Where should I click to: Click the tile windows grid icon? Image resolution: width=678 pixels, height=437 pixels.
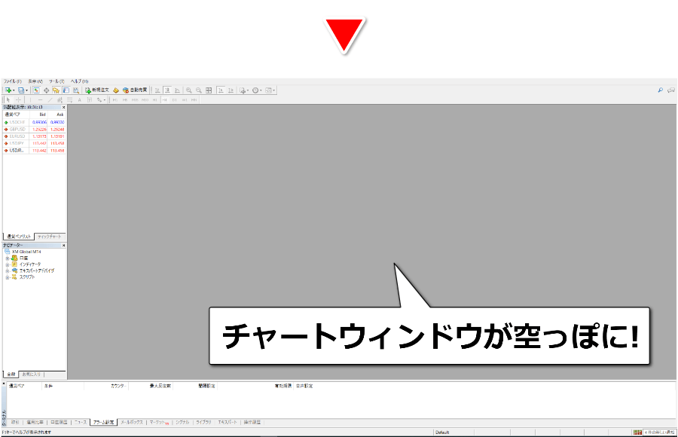point(209,90)
